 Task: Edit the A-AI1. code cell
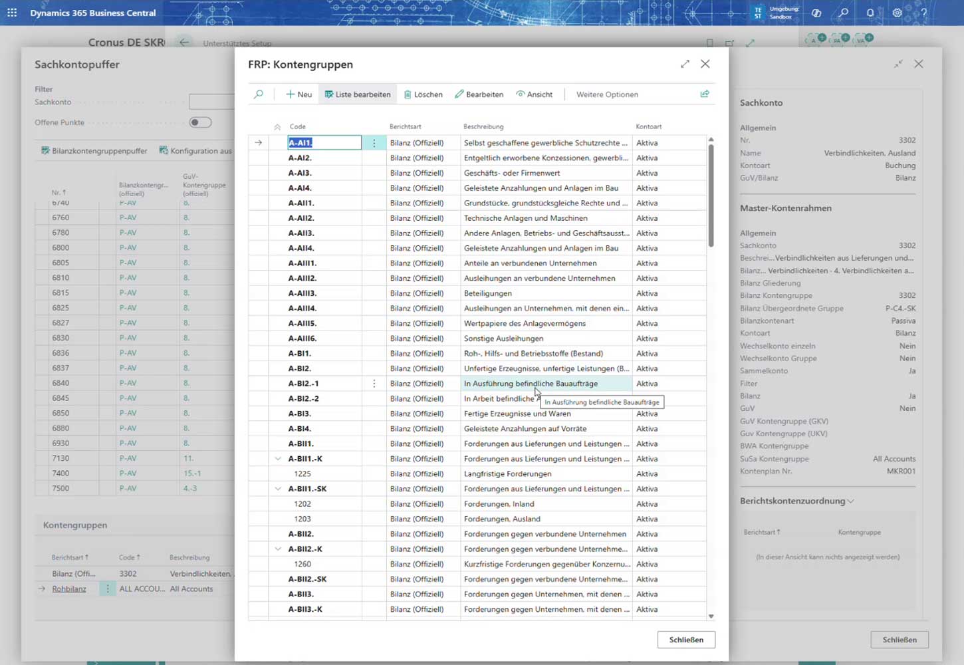[x=324, y=142]
